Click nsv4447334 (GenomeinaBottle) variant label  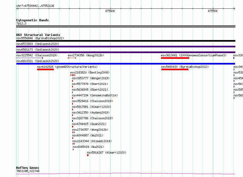coord(95,95)
